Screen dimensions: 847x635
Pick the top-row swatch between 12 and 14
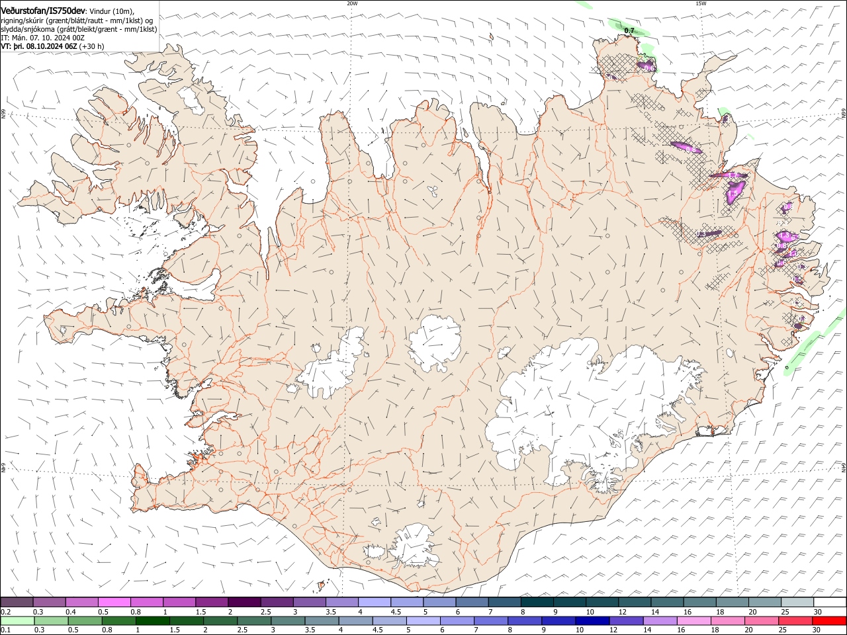(634, 602)
